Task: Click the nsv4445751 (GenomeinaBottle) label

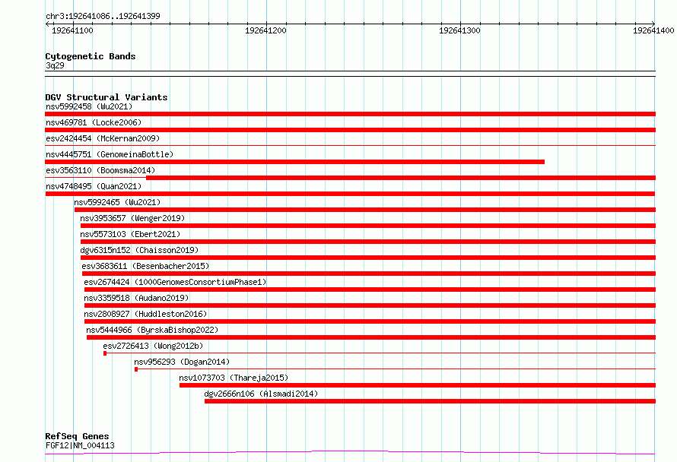Action: coord(110,154)
